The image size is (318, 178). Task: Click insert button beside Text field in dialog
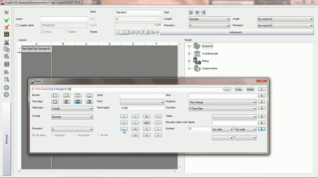point(262,95)
